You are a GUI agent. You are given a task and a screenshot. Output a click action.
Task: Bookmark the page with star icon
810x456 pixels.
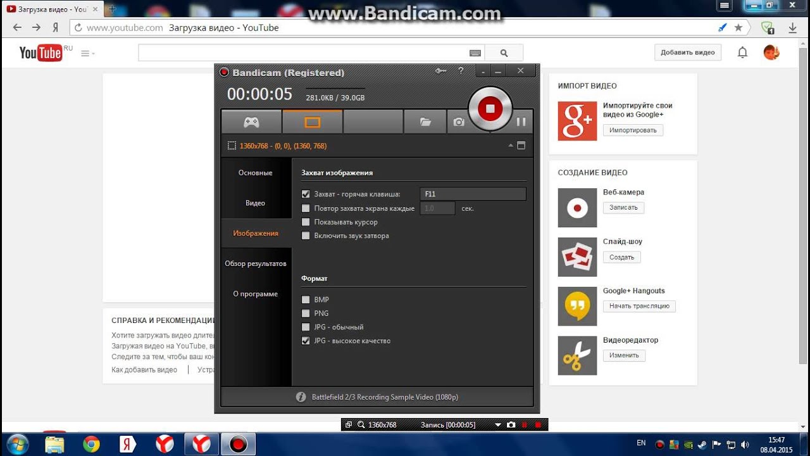[738, 28]
